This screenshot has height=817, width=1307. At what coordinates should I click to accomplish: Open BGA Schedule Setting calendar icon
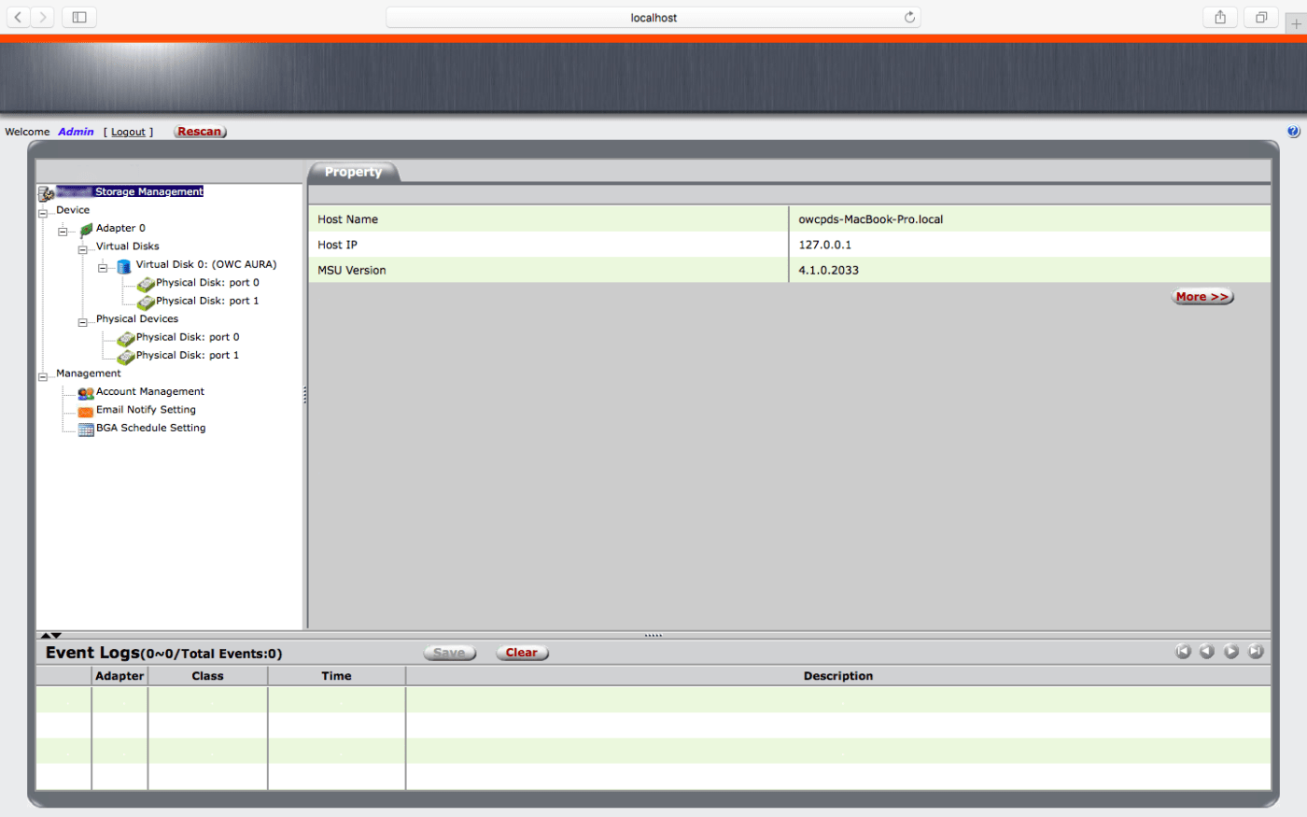point(86,430)
